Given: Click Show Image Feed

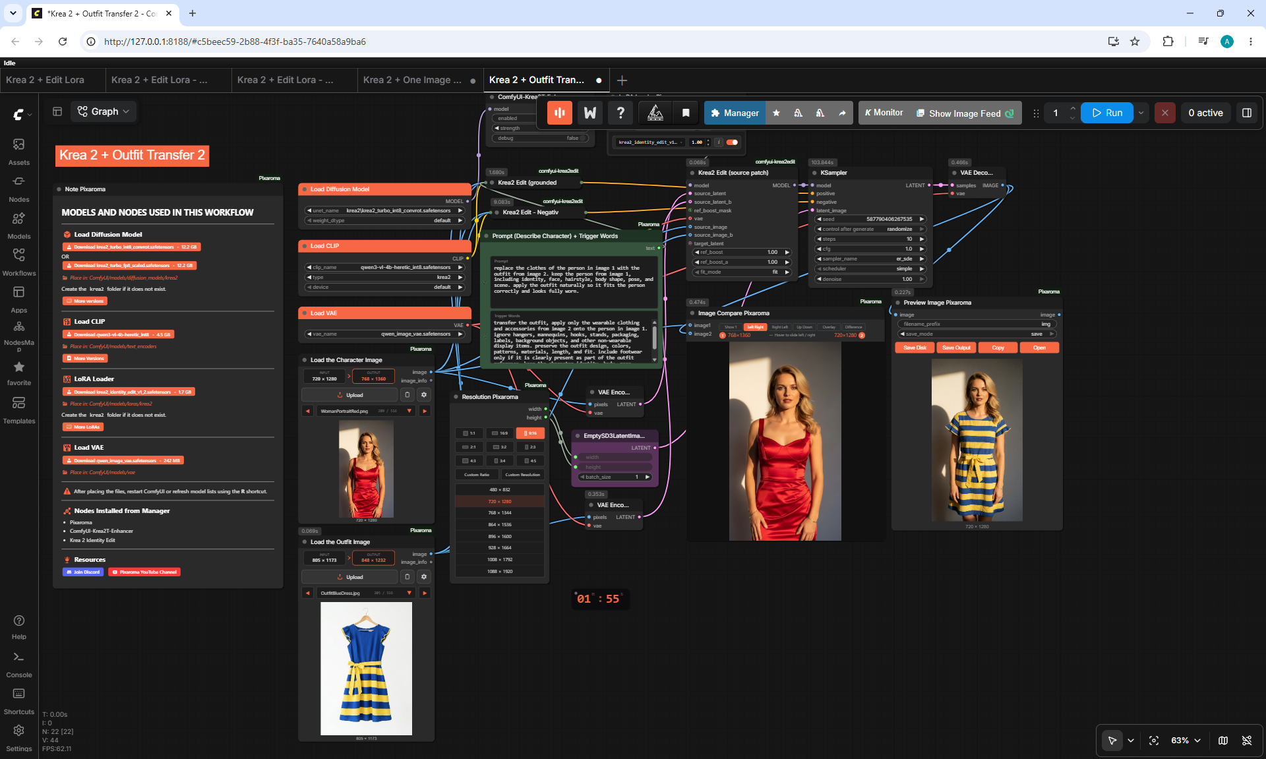Looking at the screenshot, I should coord(965,113).
